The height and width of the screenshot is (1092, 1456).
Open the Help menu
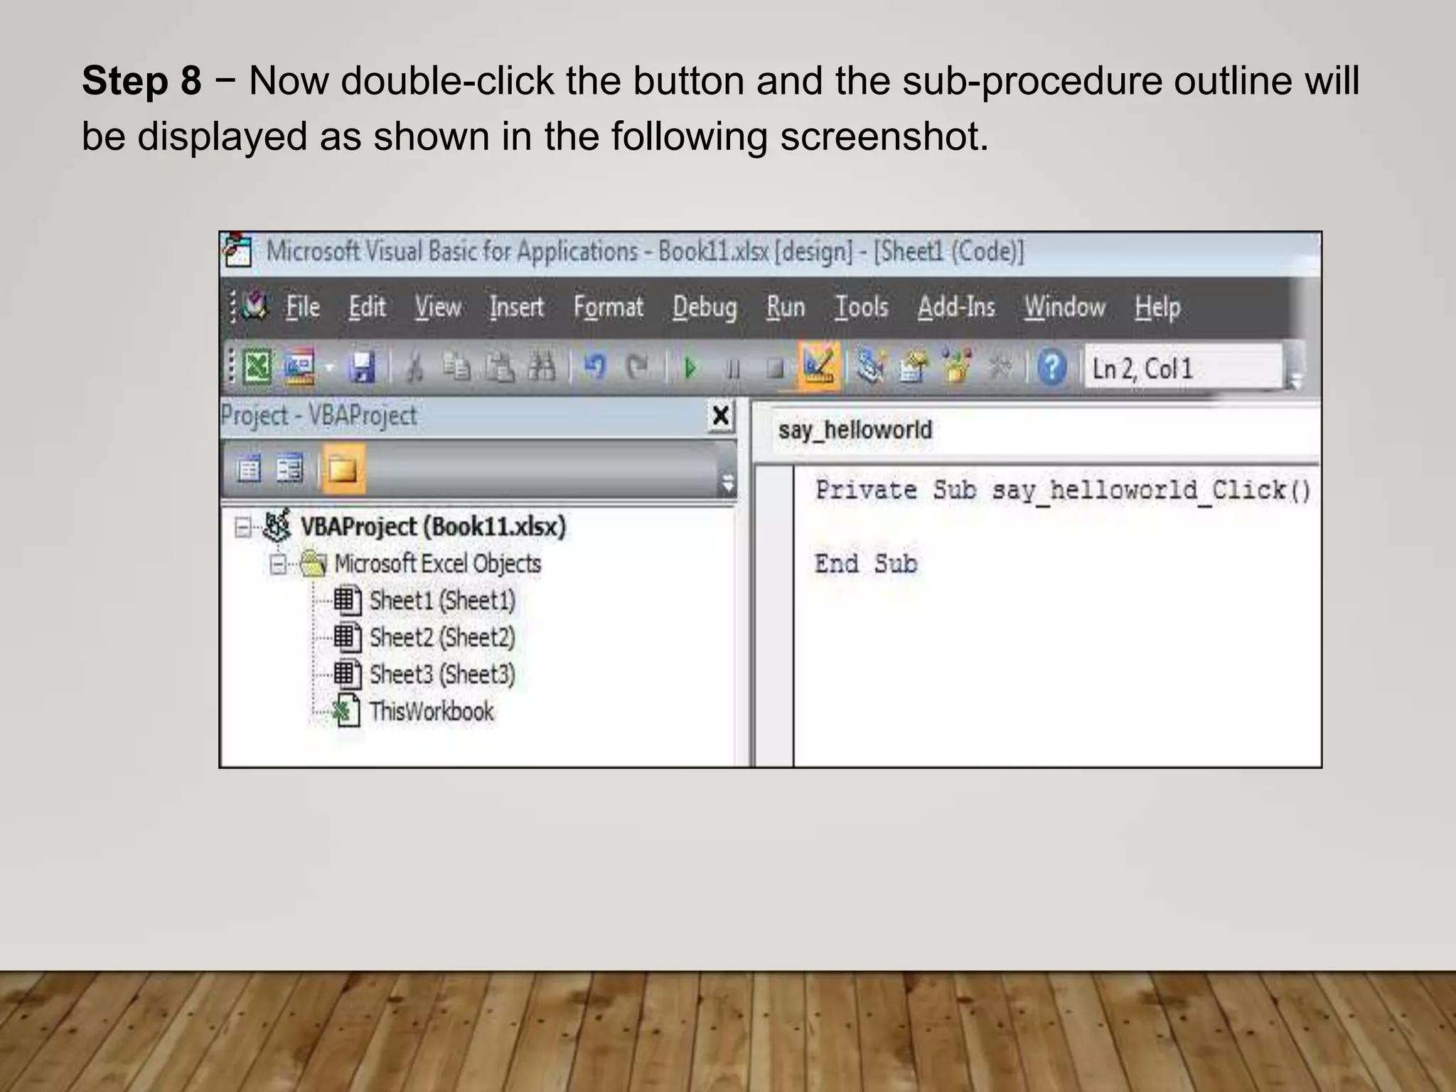[x=1157, y=307]
